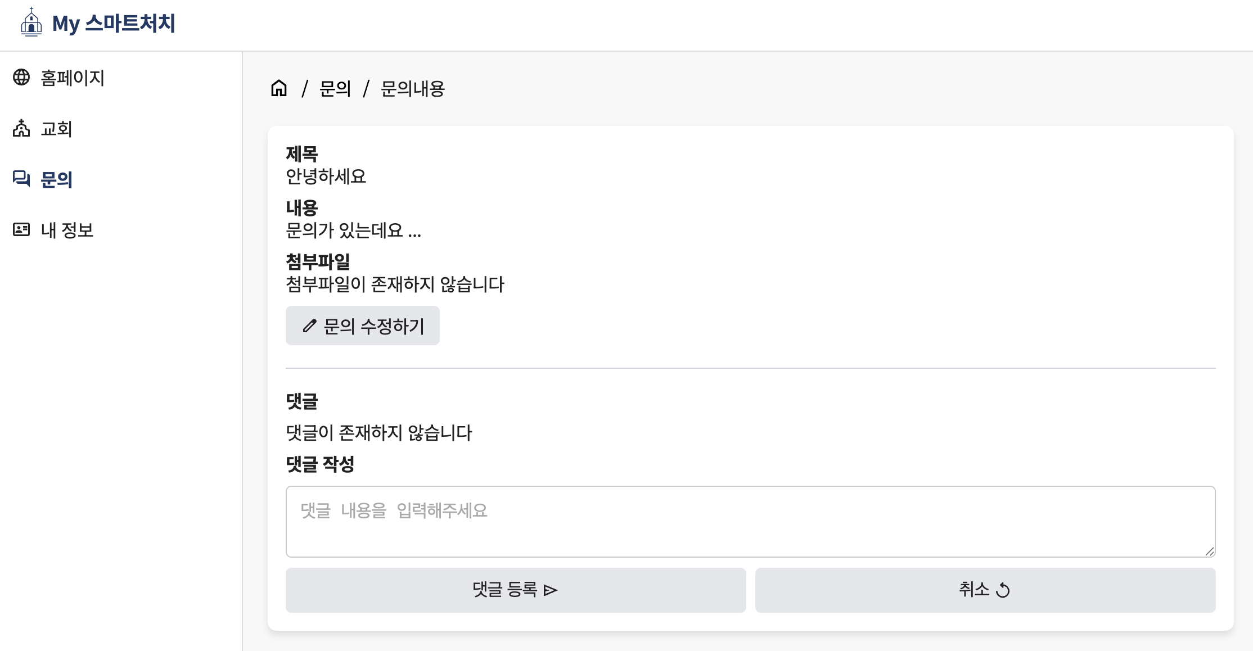This screenshot has height=651, width=1253.
Task: Click the church icon beside 교회
Action: click(21, 128)
